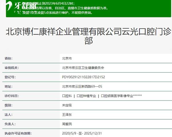The width and height of the screenshot is (172, 137).
Task: Click the responsible person name 周爱民
Action: pos(67,124)
